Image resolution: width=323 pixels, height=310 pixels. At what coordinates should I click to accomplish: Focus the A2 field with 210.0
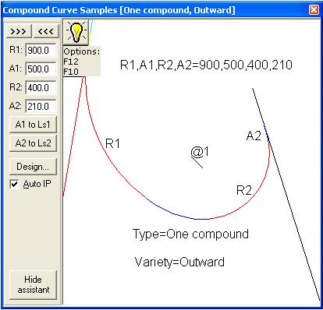click(41, 106)
